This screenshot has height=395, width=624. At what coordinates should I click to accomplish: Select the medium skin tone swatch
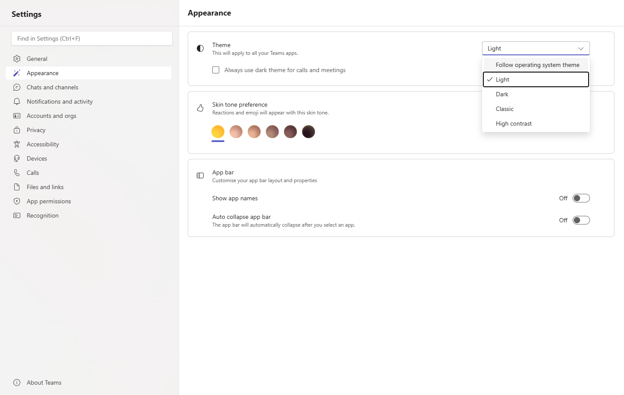[272, 132]
